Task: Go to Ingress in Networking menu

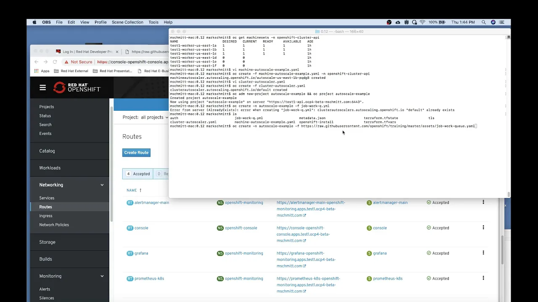Action: click(x=46, y=216)
